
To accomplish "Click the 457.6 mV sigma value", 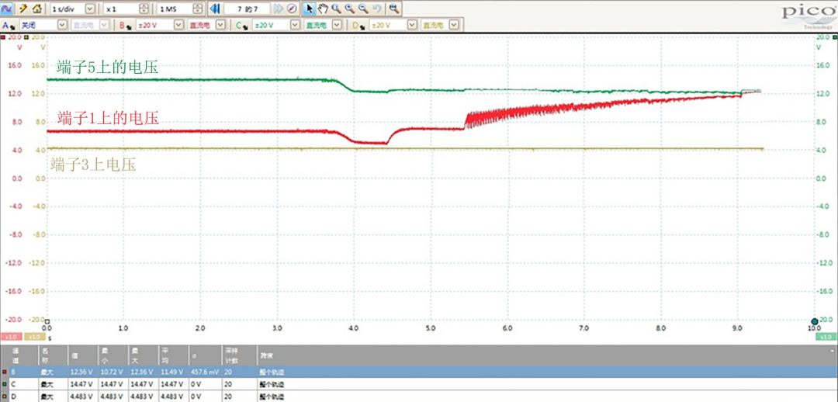I will 203,370.
